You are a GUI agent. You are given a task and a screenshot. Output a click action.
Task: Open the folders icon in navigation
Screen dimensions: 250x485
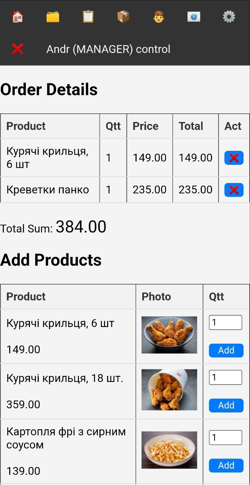pos(53,17)
